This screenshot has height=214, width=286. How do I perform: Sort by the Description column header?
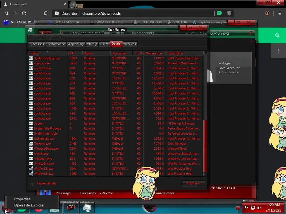[x=184, y=53]
